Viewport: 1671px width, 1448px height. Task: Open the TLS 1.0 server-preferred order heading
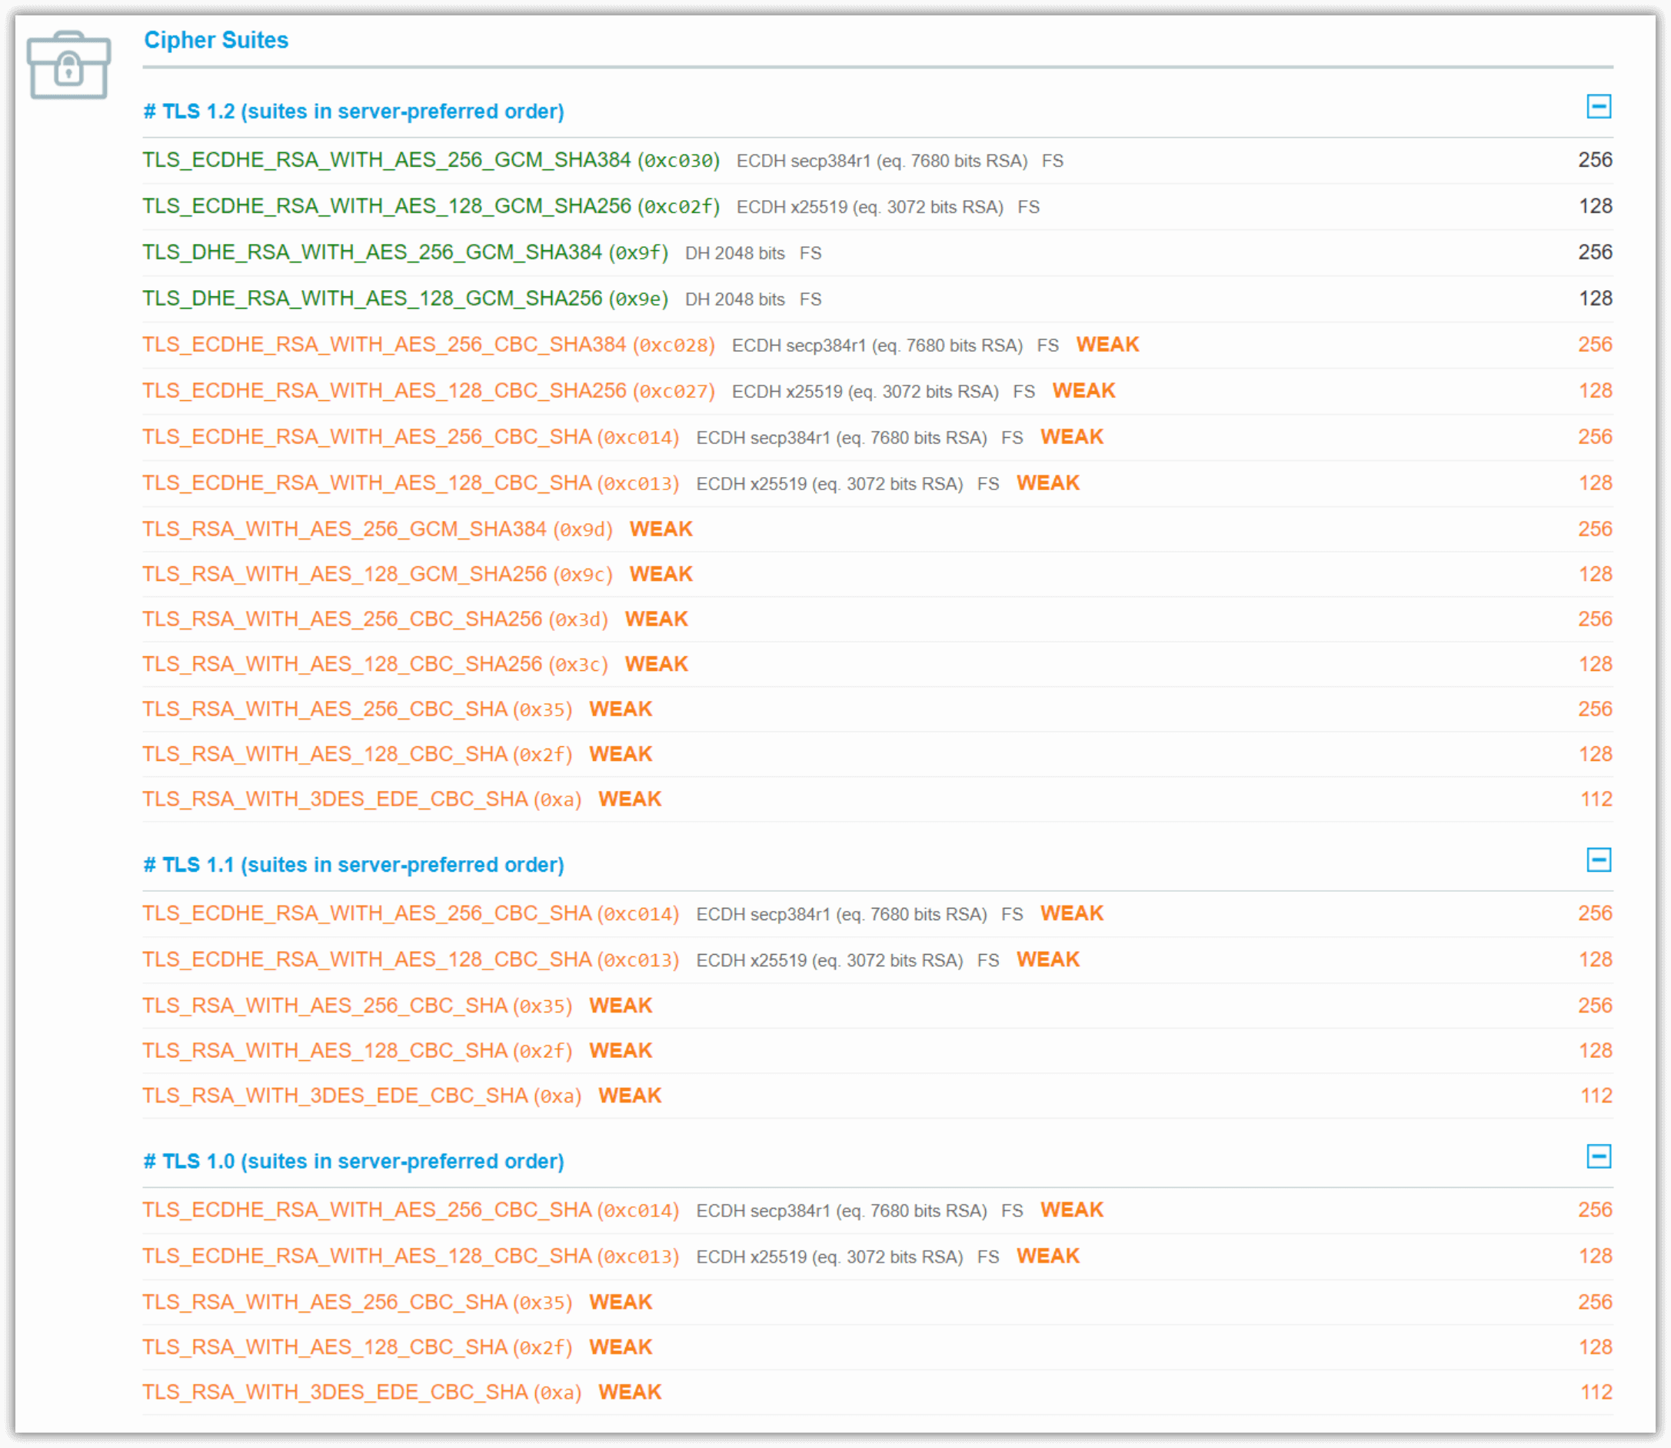(354, 1161)
